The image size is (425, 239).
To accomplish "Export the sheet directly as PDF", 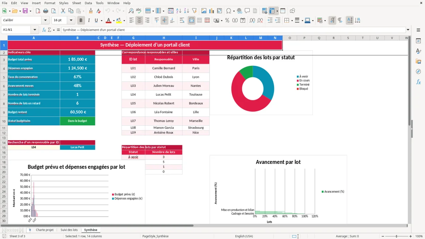I will [38, 11].
